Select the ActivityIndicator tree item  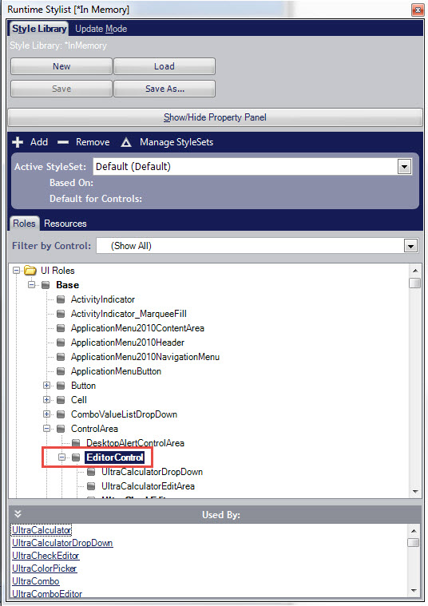[103, 299]
